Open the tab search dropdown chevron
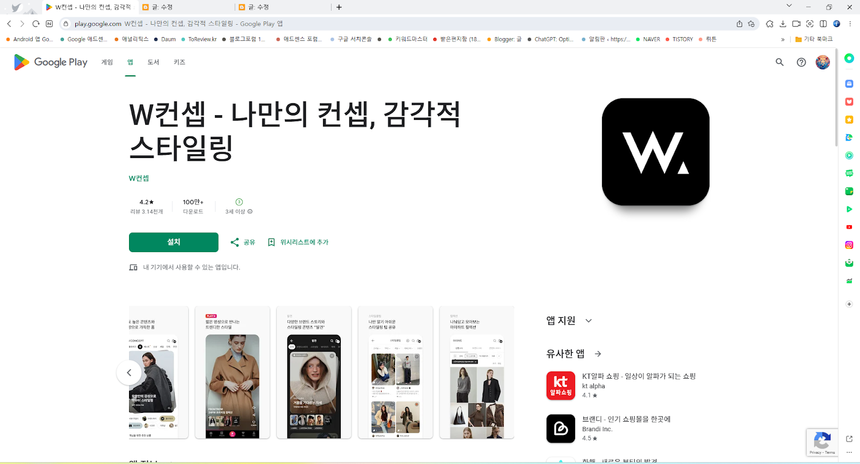 (x=789, y=6)
